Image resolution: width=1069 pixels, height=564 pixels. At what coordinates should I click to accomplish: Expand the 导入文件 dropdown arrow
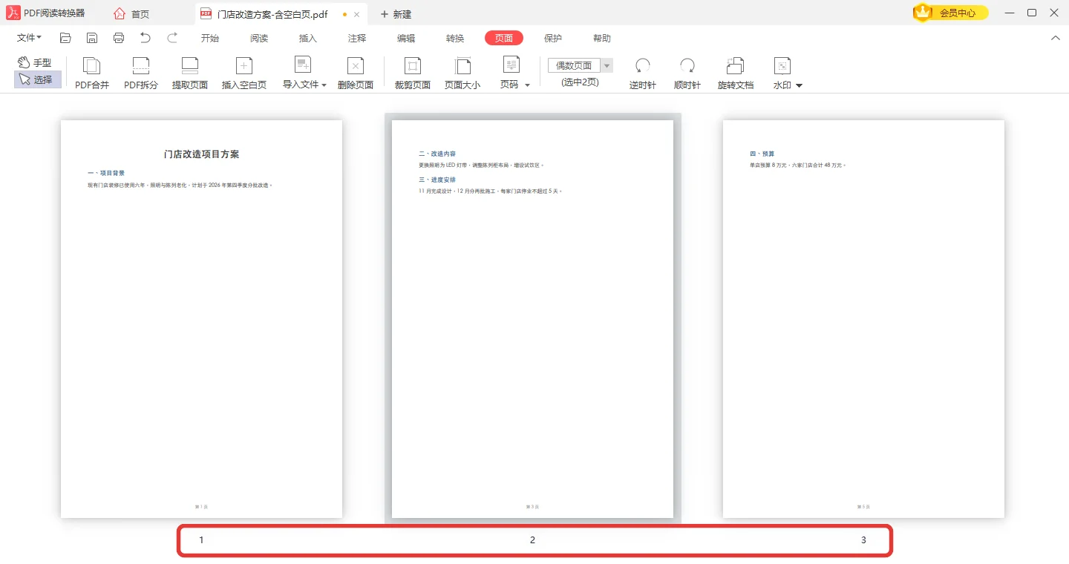[324, 85]
